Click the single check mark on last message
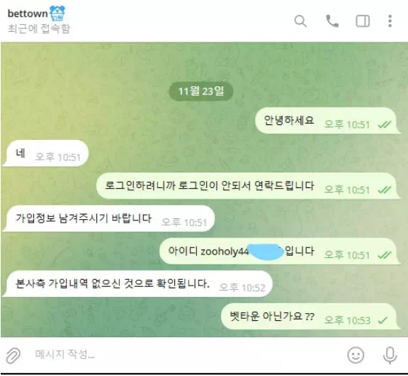The width and height of the screenshot is (408, 376). [x=382, y=320]
